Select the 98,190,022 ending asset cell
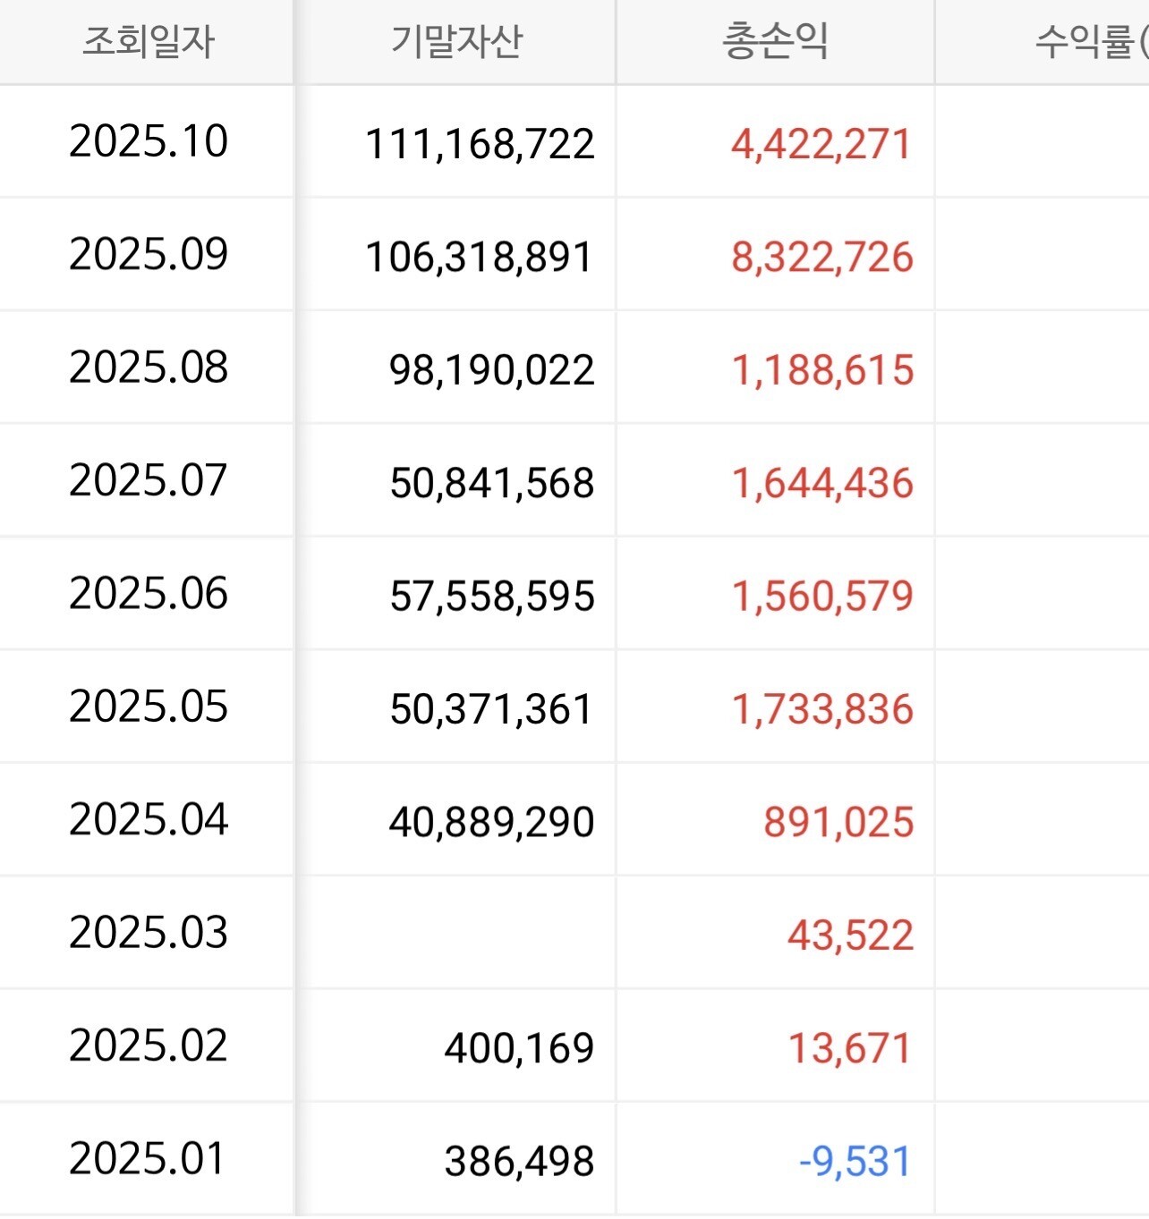This screenshot has width=1149, height=1219. pyautogui.click(x=491, y=370)
